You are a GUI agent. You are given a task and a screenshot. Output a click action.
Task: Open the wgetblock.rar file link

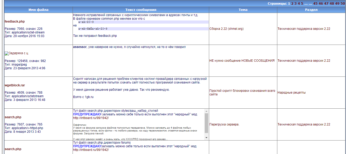point(15,85)
